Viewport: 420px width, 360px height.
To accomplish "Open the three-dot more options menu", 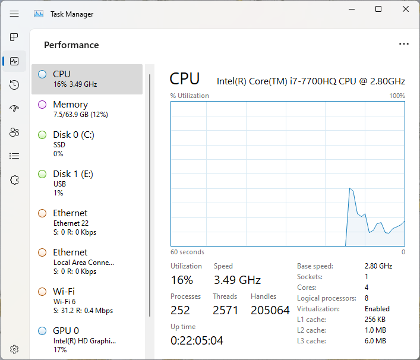I will click(x=403, y=44).
